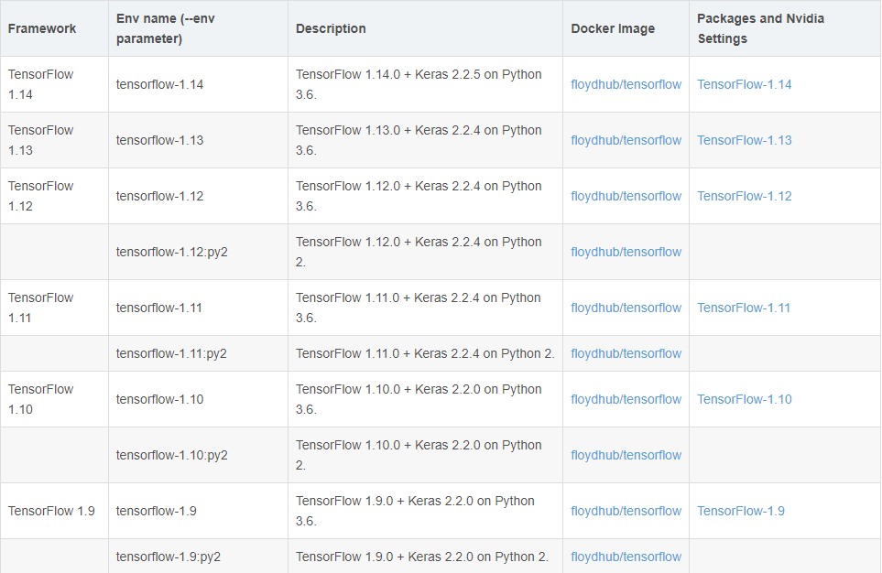Click the Docker Image column header
This screenshot has width=882, height=573.
(x=613, y=28)
